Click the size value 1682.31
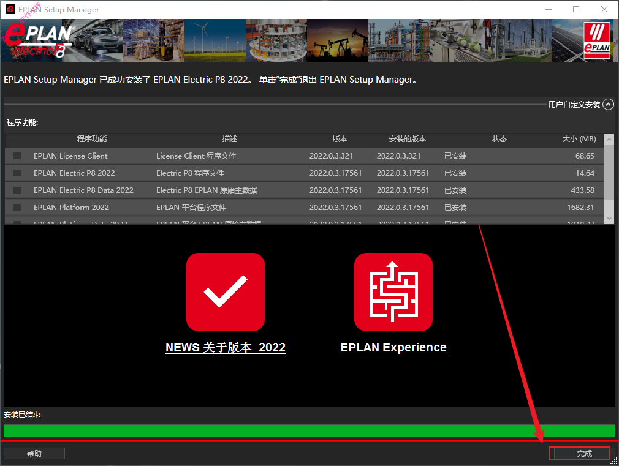 pos(581,207)
